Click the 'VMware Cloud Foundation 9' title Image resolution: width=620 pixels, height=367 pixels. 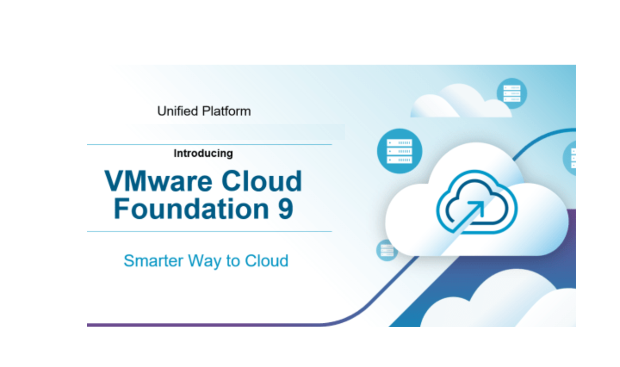pos(204,195)
